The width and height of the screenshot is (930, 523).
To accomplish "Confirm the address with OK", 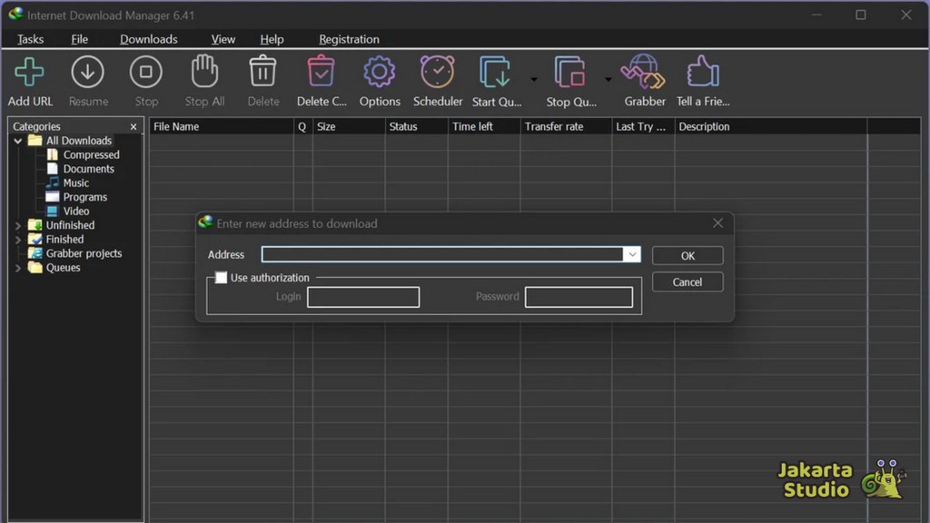I will (688, 255).
